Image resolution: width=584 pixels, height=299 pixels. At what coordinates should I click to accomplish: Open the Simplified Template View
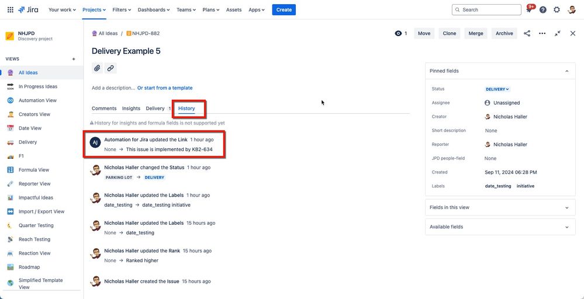pos(41,283)
